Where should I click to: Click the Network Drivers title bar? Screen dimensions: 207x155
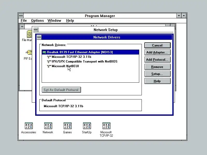click(x=107, y=37)
